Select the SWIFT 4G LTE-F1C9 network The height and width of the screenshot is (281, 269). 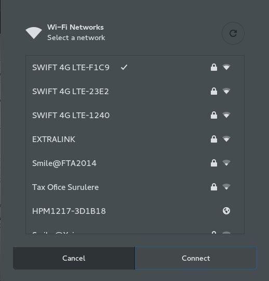(135, 67)
